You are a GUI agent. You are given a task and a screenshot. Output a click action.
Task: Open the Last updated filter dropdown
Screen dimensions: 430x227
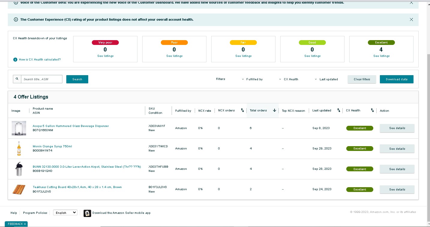click(x=326, y=79)
